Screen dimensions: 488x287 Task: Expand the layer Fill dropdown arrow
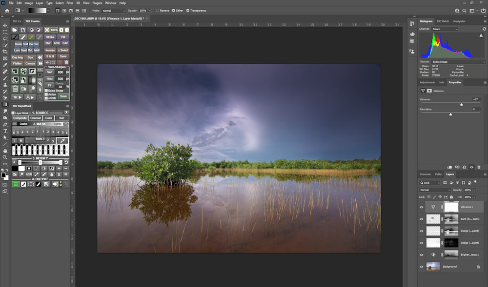pyautogui.click(x=474, y=197)
